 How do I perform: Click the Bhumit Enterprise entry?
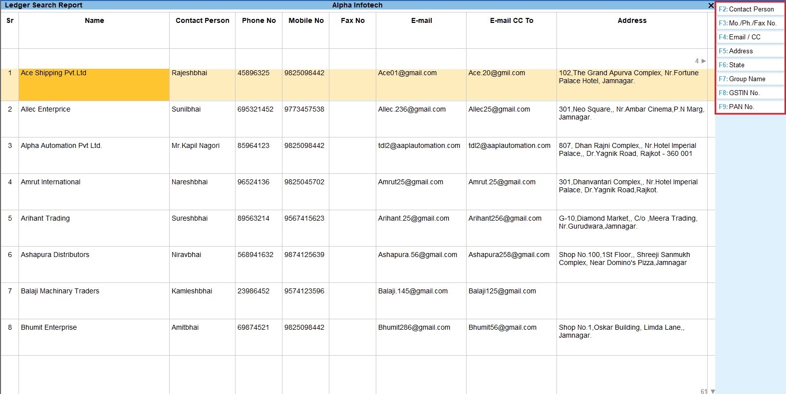tap(48, 327)
